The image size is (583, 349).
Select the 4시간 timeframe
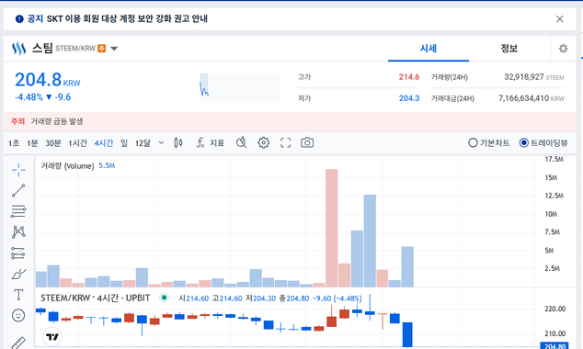coord(104,143)
